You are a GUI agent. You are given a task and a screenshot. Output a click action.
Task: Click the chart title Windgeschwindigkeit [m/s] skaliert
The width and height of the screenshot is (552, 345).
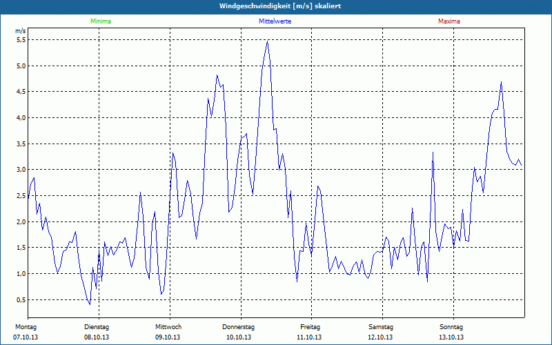point(280,6)
